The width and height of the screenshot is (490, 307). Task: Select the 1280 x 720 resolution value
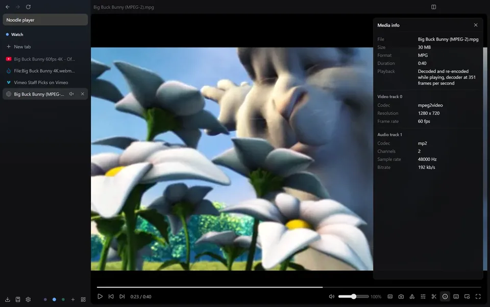click(x=429, y=113)
